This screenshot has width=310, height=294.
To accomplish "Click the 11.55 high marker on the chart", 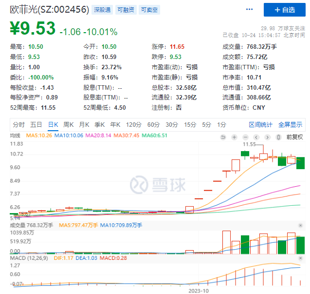I will point(249,144).
